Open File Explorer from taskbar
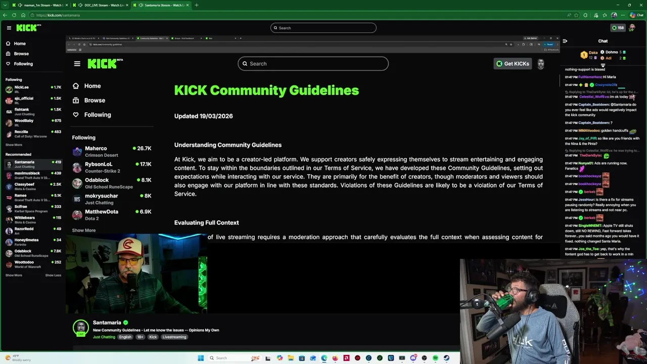The height and width of the screenshot is (364, 647). pos(291,358)
